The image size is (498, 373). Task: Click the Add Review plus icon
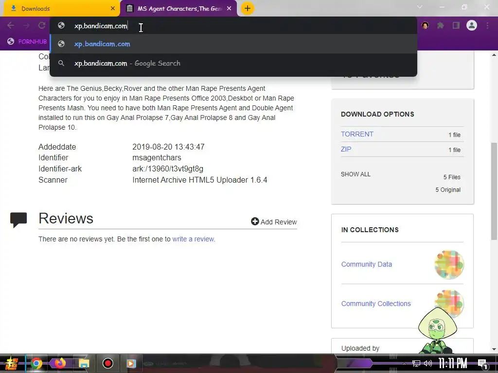[x=255, y=221]
